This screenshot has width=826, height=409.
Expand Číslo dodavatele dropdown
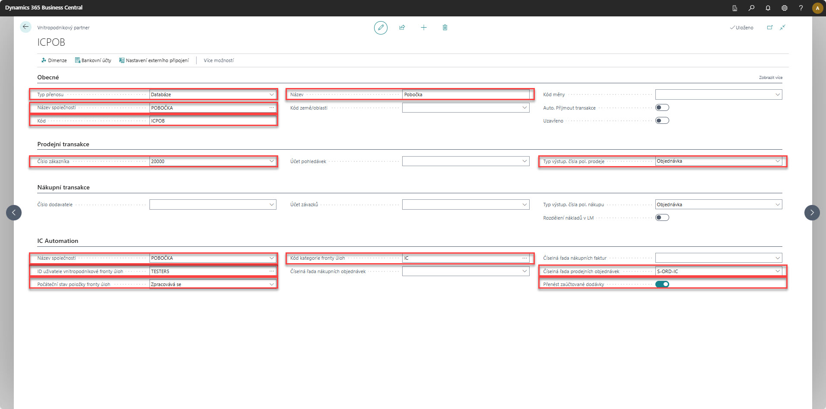(272, 204)
